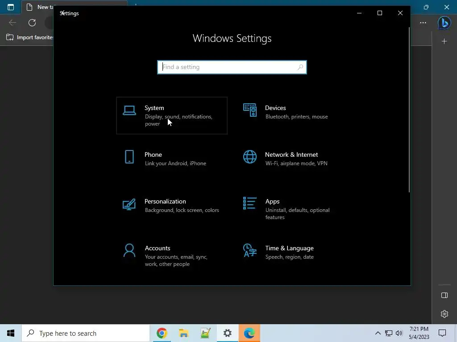Click the taskbar volume speaker icon
Screen dimensions: 457x342
point(399,333)
